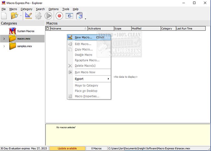The image size is (211, 151).
Task: Click the Macro Express Pro title bar app icon
Action: (x=4, y=3)
